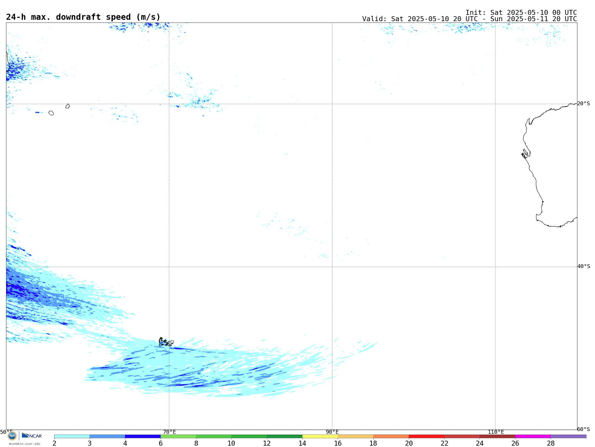Image resolution: width=595 pixels, height=447 pixels.
Task: Click the colorbar tick label 2
Action: point(55,443)
